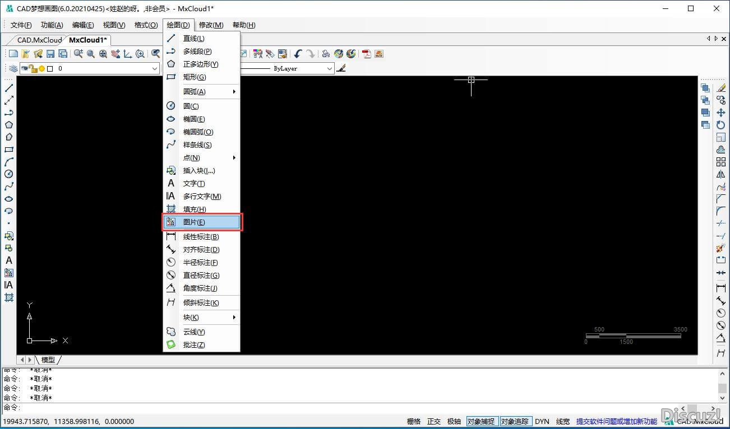Viewport: 730px width, 429px height.
Task: Expand the 点(N) submenu
Action: 202,158
